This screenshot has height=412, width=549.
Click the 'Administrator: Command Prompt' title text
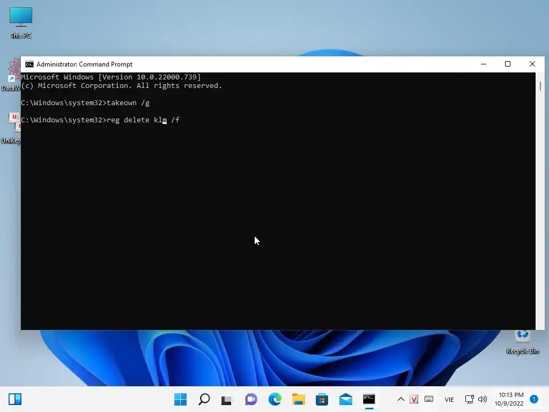click(84, 64)
